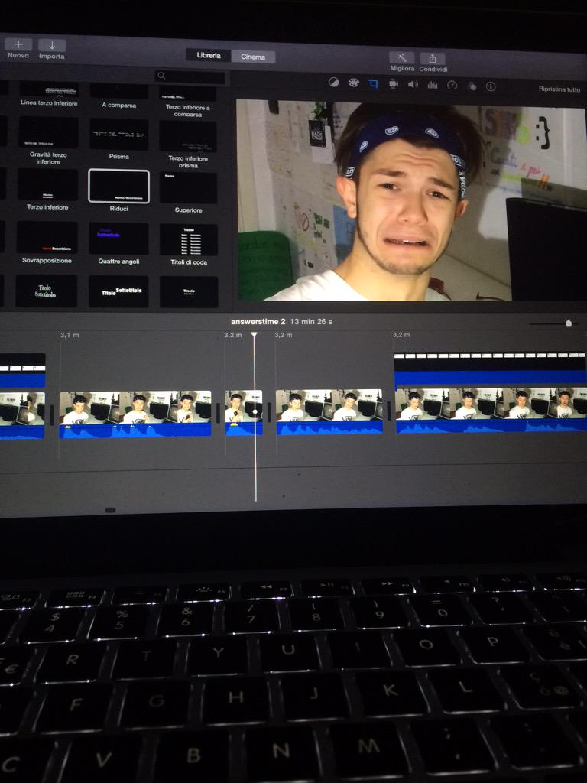Open the volume adjustment tool

click(x=413, y=84)
